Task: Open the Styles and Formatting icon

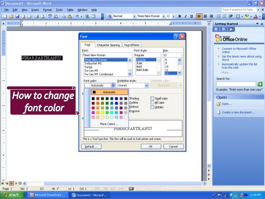Action: [x=110, y=16]
